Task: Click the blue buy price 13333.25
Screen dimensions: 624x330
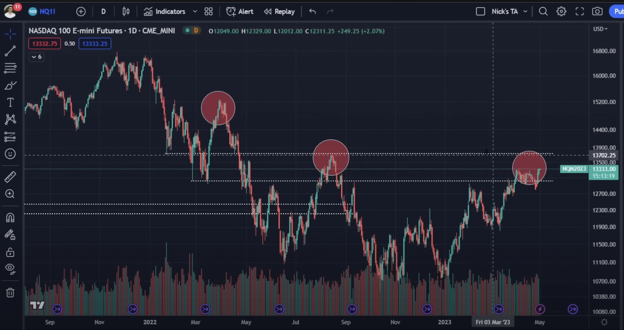Action: point(95,44)
